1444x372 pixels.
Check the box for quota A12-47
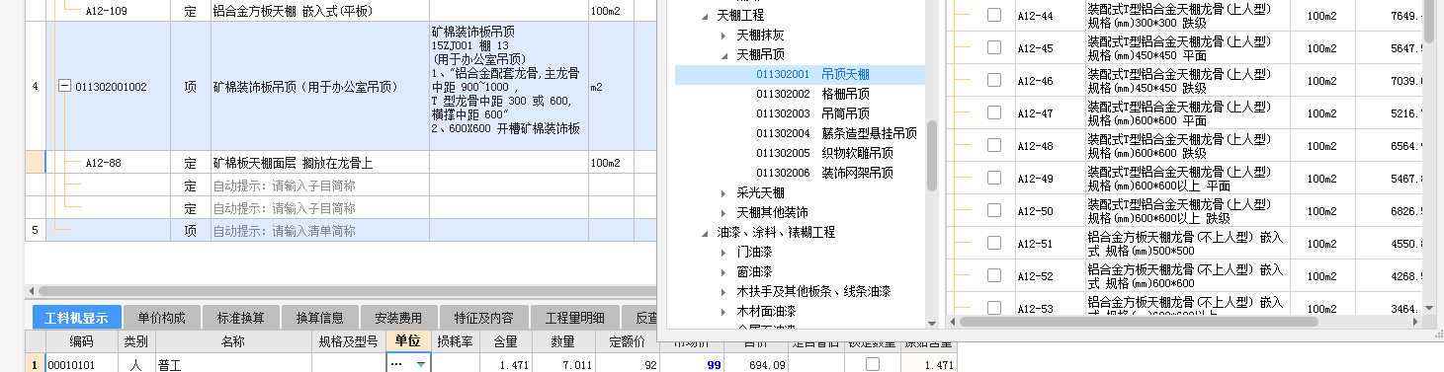[x=994, y=112]
